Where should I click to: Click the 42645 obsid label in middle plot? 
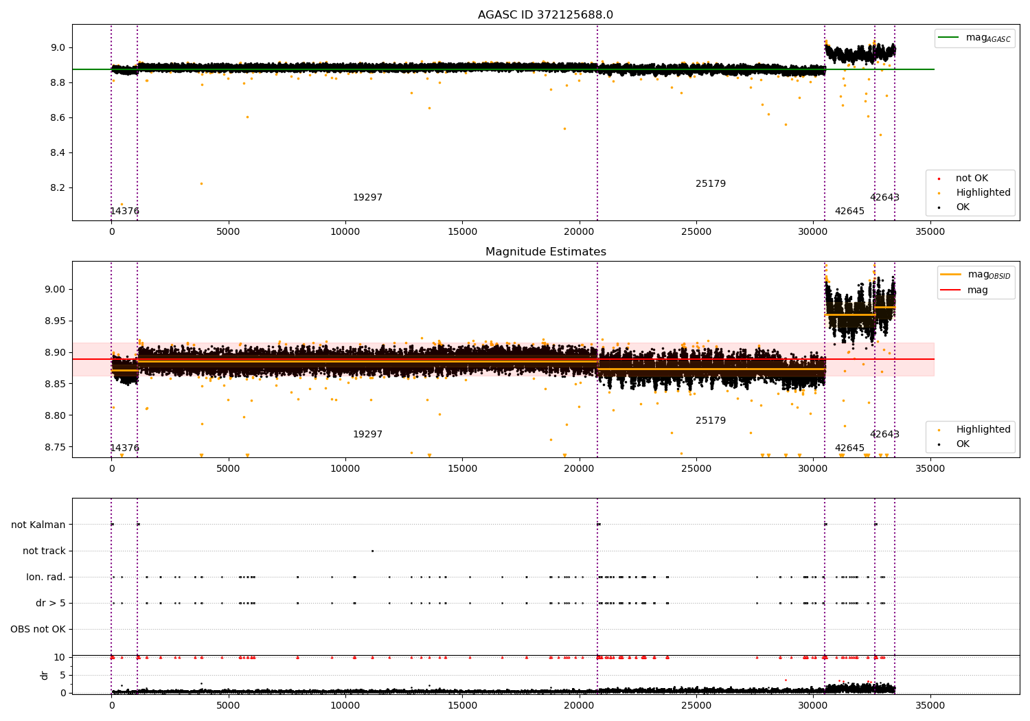click(x=849, y=448)
